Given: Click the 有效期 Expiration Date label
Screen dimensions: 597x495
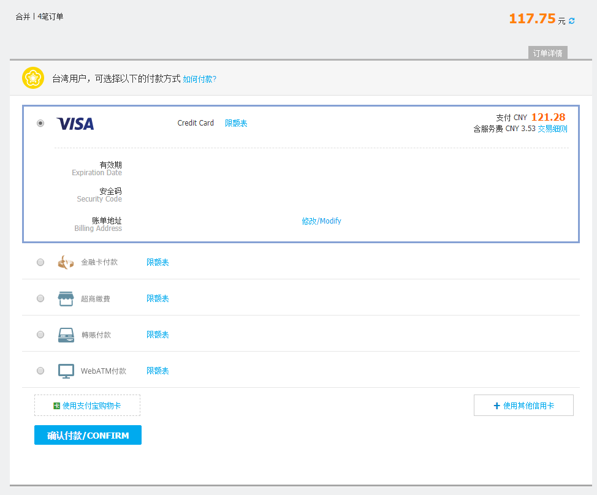Looking at the screenshot, I should point(97,168).
